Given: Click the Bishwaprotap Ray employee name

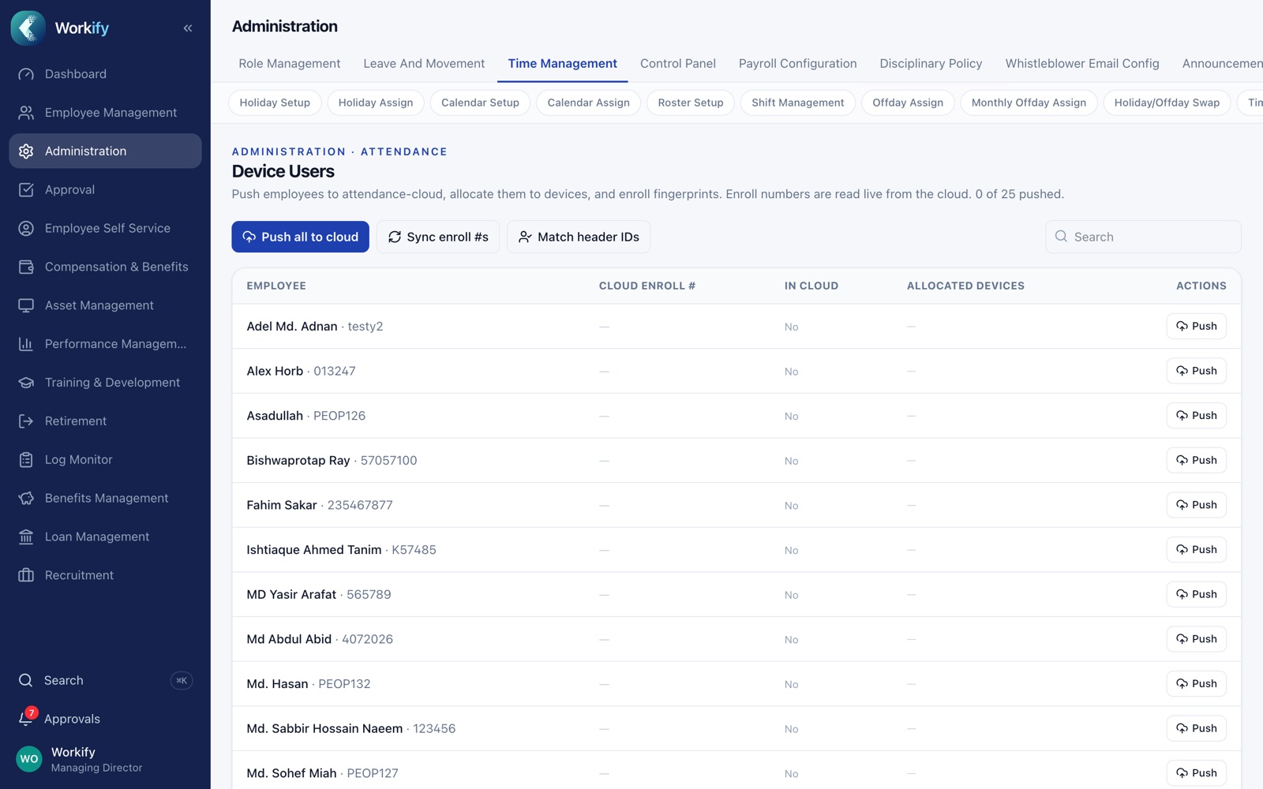Looking at the screenshot, I should [x=298, y=460].
